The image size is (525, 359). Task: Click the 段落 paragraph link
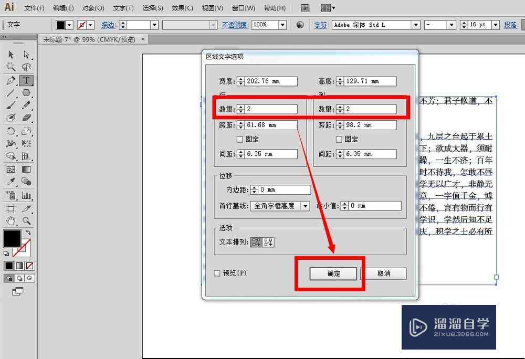point(511,25)
